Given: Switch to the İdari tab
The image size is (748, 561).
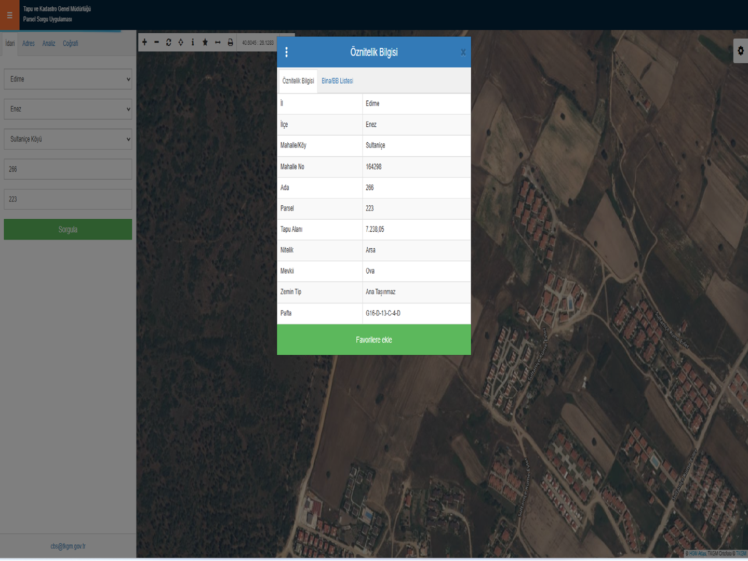Looking at the screenshot, I should click(x=10, y=44).
